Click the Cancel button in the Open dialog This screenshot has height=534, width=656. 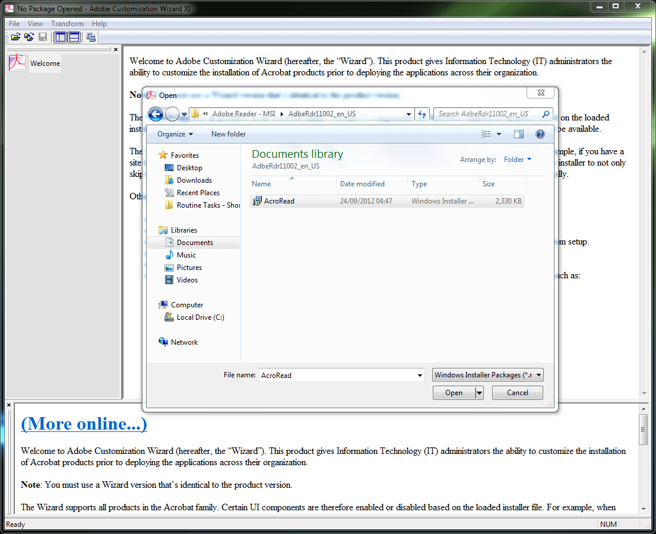516,392
